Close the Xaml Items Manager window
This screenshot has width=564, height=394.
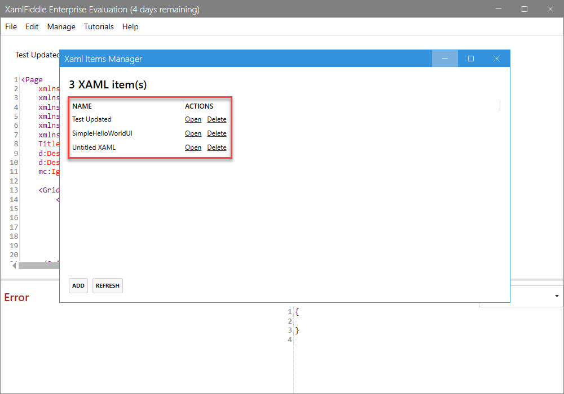click(x=497, y=59)
